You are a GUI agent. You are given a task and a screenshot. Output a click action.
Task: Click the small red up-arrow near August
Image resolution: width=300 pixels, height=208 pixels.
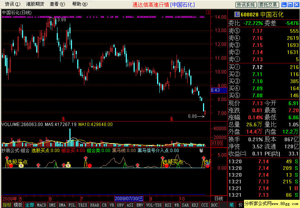coord(137,166)
